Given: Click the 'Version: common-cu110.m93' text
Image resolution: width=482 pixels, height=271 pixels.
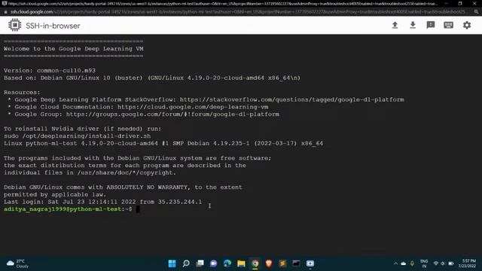Looking at the screenshot, I should [50, 71].
